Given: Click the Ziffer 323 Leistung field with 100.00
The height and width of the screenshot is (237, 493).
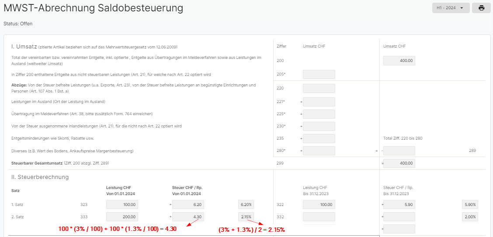Looking at the screenshot, I should click(122, 205).
